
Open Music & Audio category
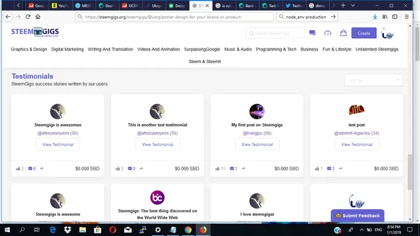click(238, 49)
